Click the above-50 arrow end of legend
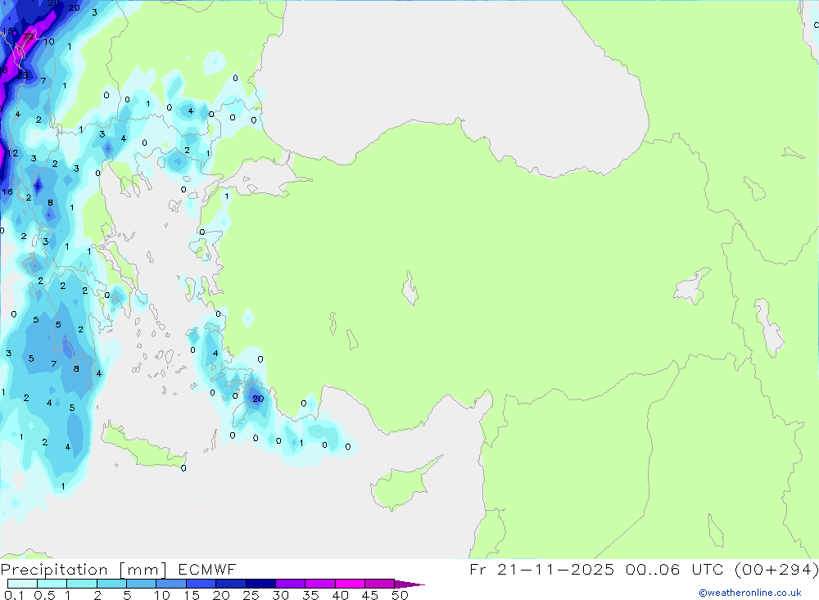819x600 pixels. point(409,584)
